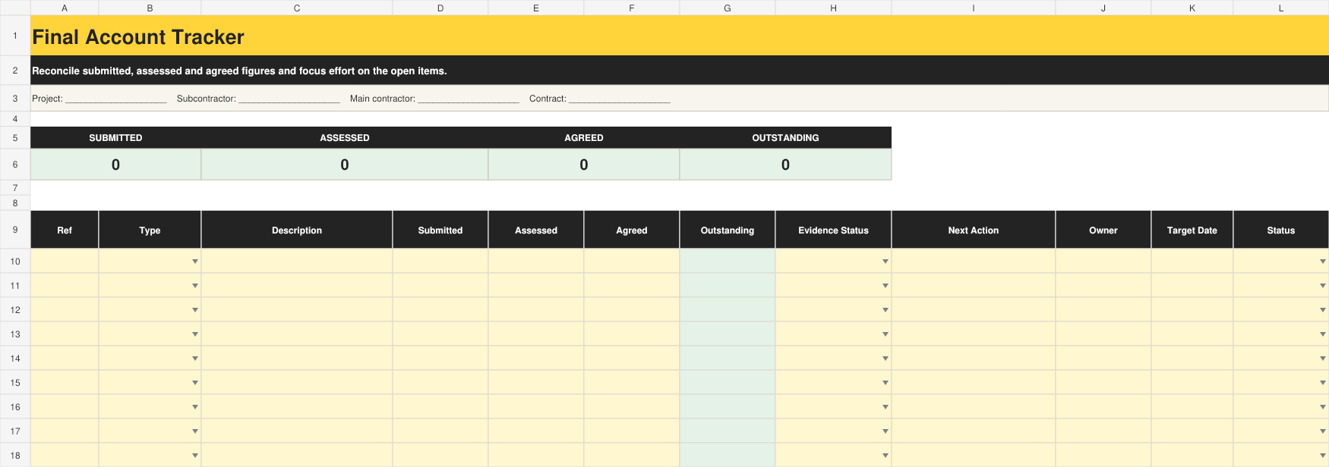
Task: Click the Final Account Tracker title cell
Action: (x=680, y=36)
